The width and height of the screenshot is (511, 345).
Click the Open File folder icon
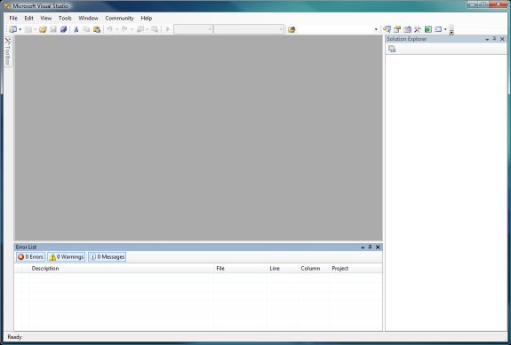43,29
